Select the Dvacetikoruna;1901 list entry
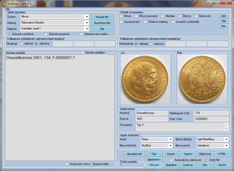234x171 pixels. click(40, 58)
